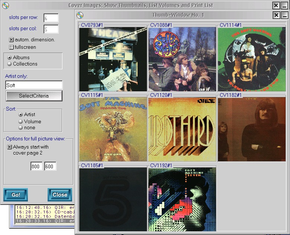Minimize the Thumb-Window No. 1 window

(x=284, y=15)
